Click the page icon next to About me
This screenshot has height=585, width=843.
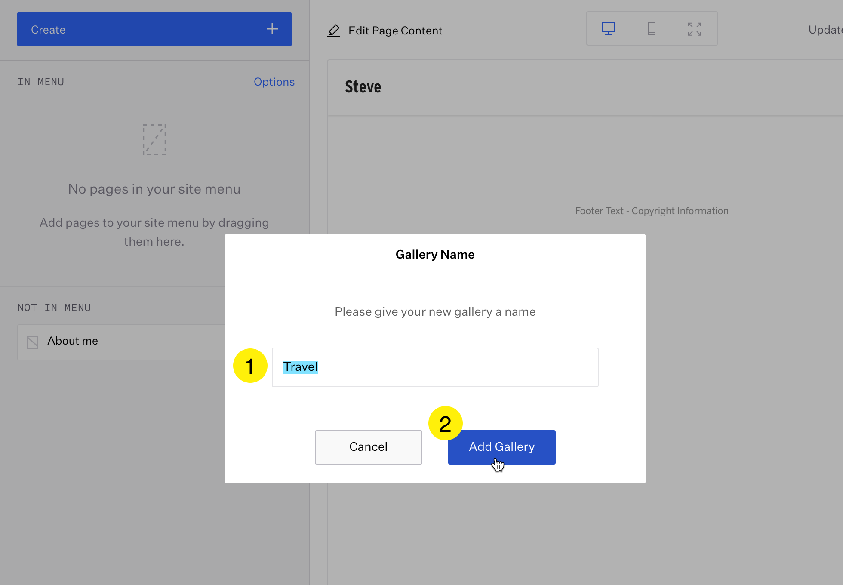32,341
